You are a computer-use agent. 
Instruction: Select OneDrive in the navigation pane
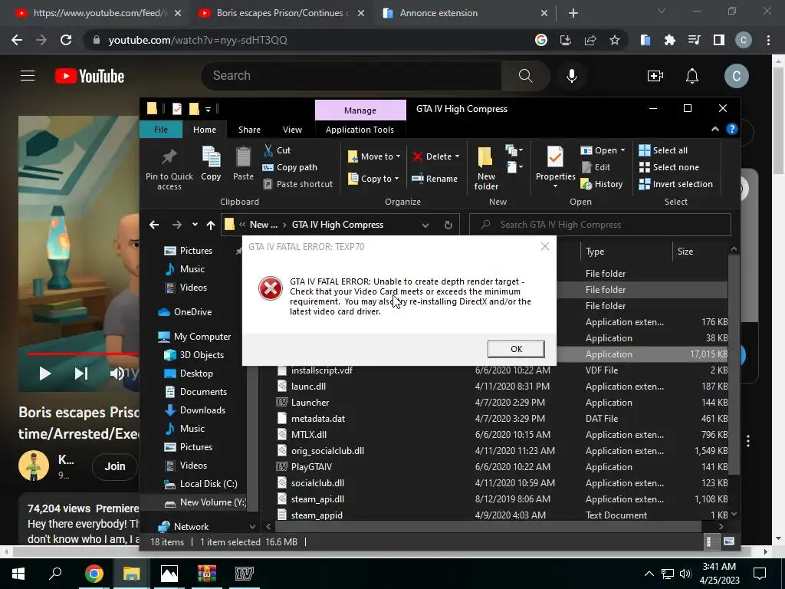point(185,312)
